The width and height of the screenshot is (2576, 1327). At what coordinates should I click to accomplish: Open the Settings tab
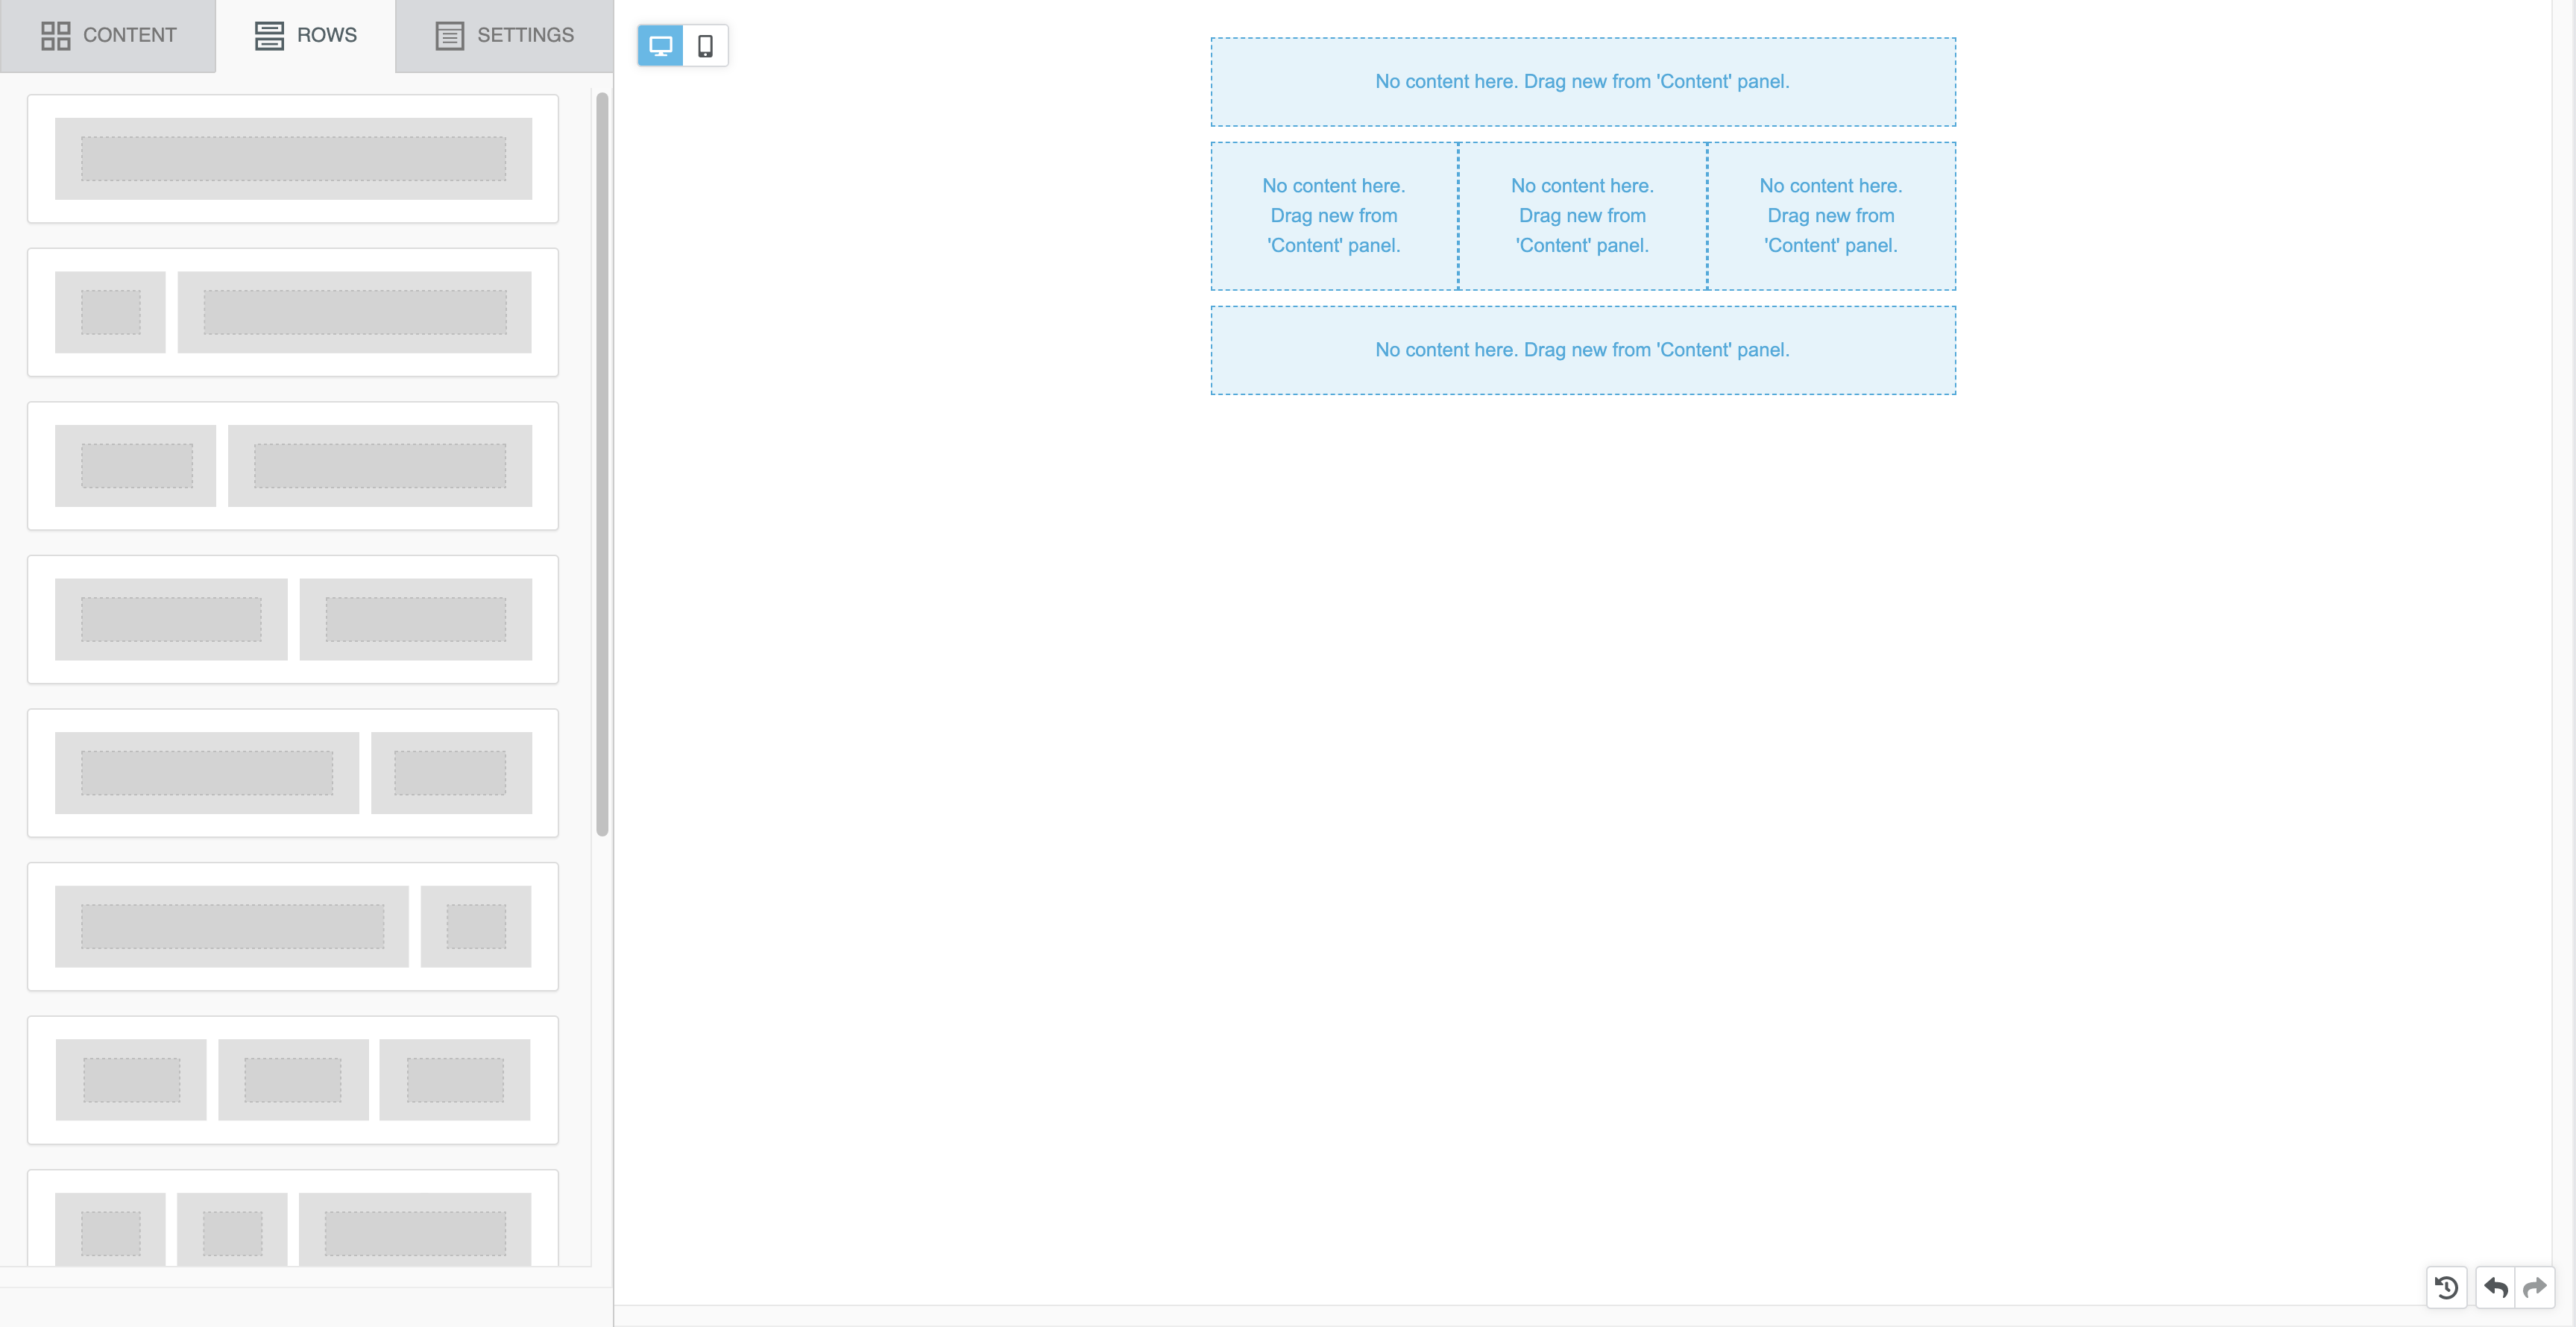[x=504, y=36]
